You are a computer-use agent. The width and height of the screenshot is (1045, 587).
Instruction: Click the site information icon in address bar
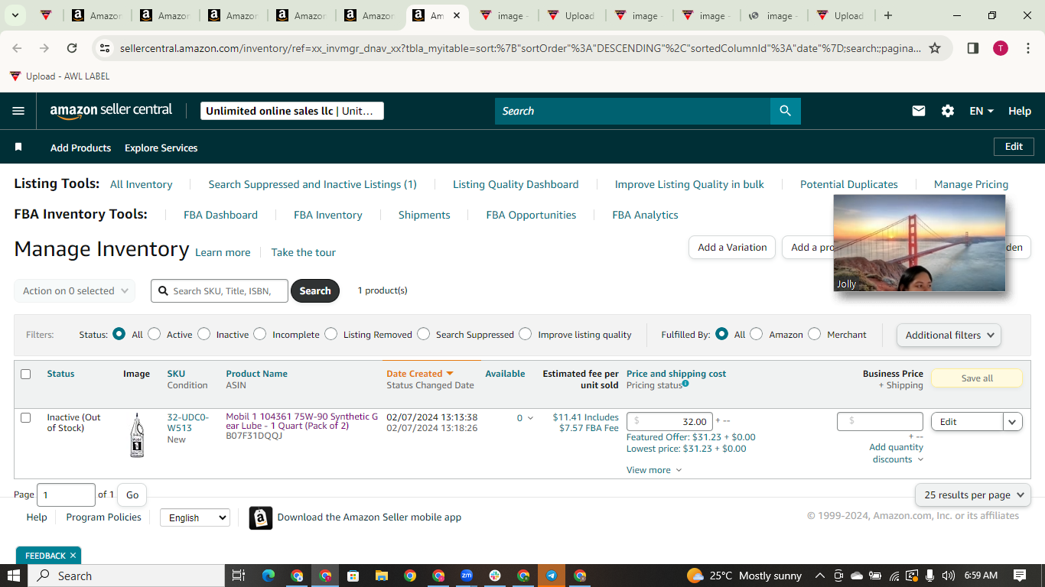104,48
